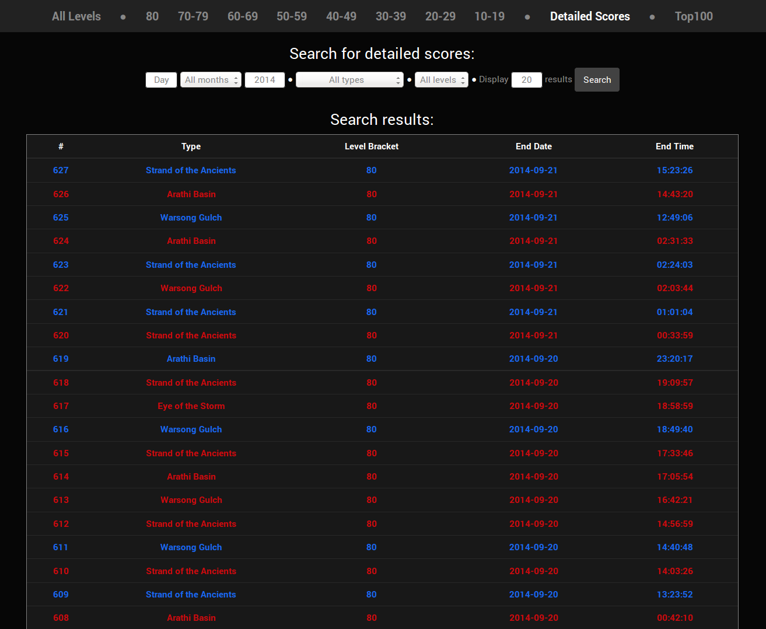Open the 70-79 bracket tab

193,16
